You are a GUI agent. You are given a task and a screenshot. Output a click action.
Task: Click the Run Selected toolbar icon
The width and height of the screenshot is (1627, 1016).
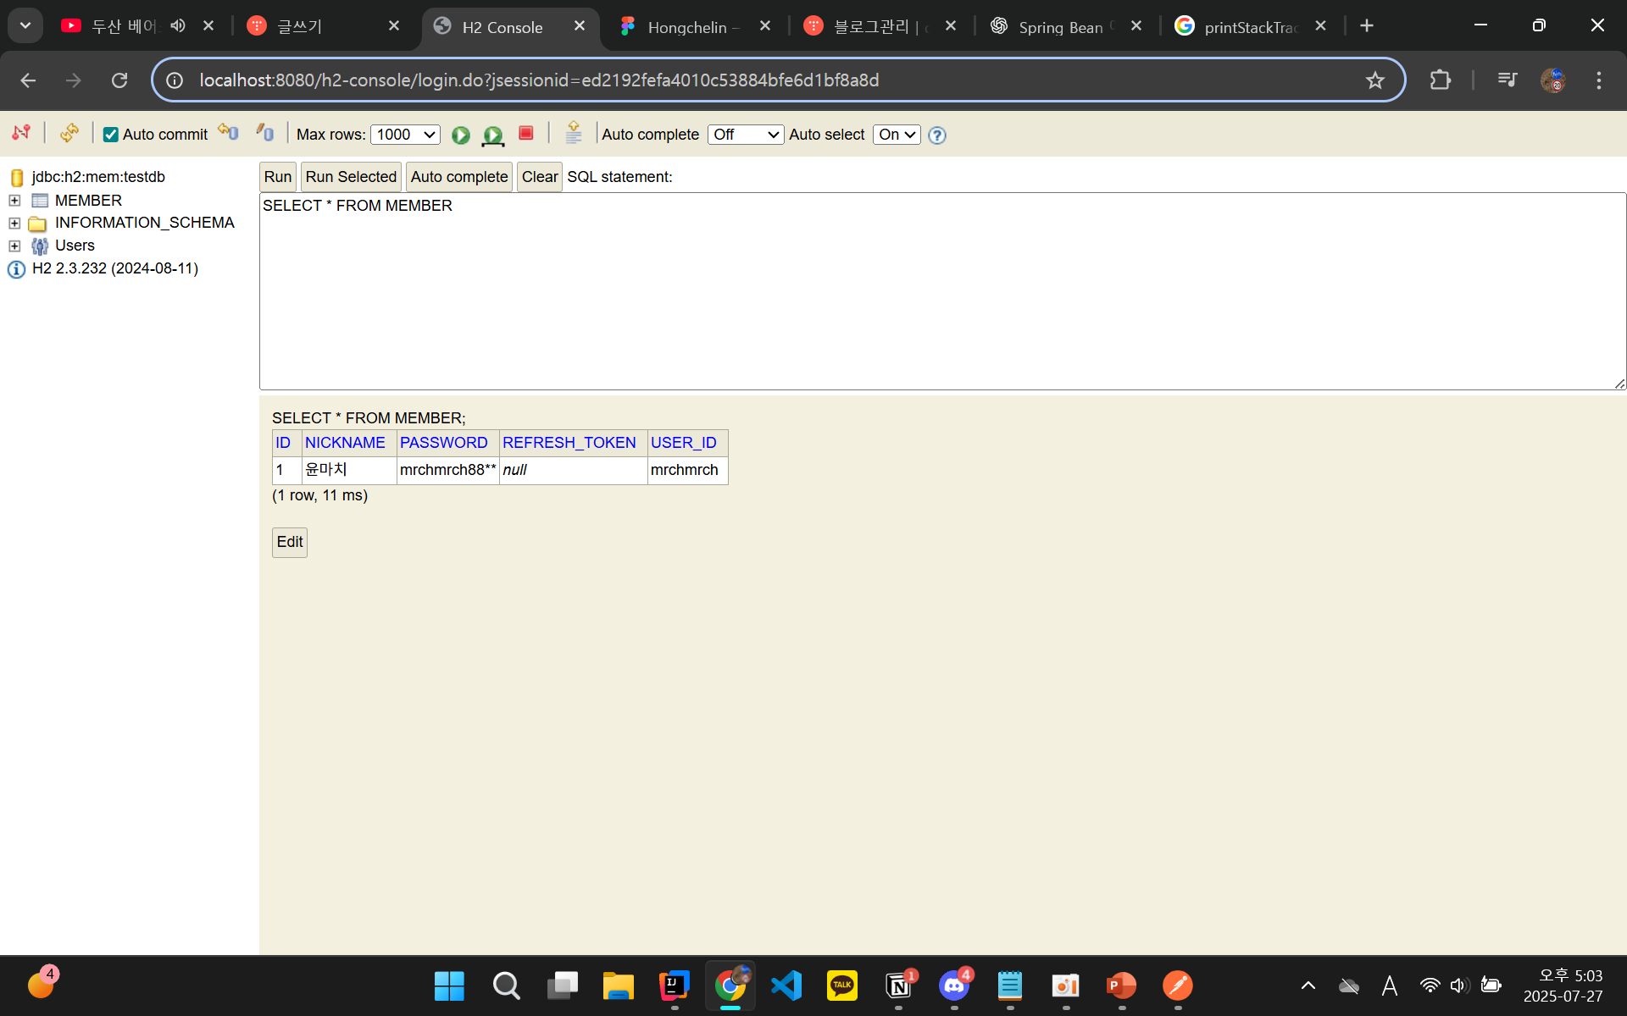(492, 135)
